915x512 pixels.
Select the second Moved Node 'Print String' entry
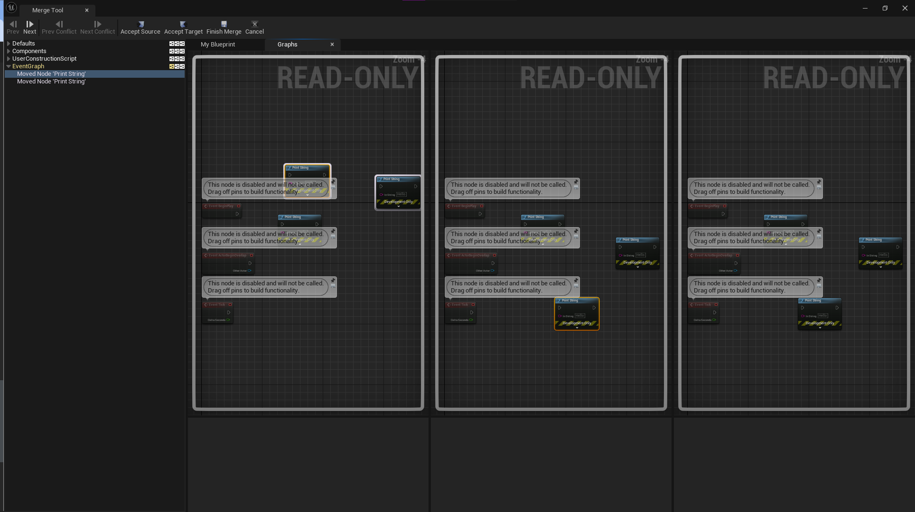coord(51,82)
